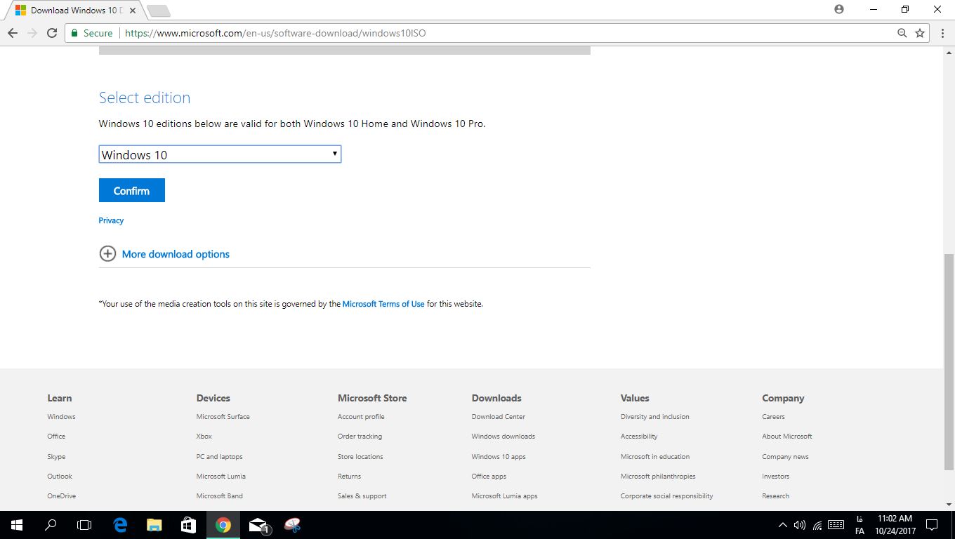Click the browser back arrow
The width and height of the screenshot is (955, 539).
coord(12,33)
